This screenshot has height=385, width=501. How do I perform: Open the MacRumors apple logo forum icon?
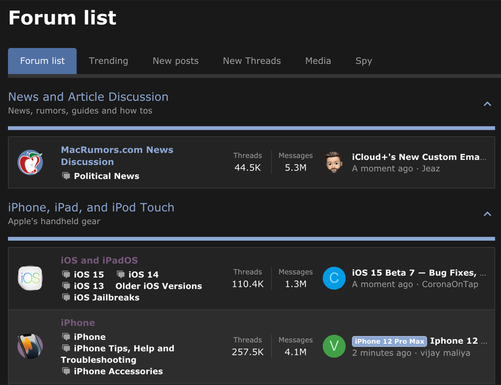[31, 162]
